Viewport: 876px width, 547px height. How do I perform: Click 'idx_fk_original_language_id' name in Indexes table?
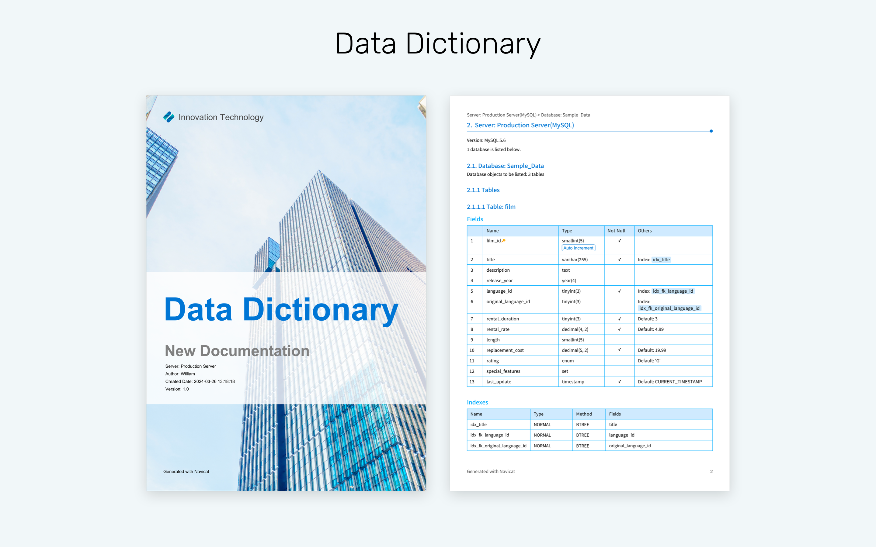tap(498, 446)
